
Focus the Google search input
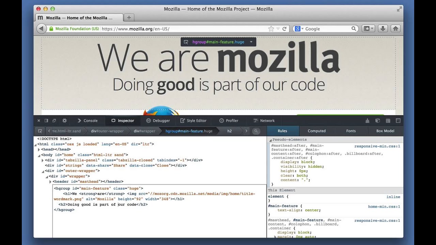click(327, 29)
